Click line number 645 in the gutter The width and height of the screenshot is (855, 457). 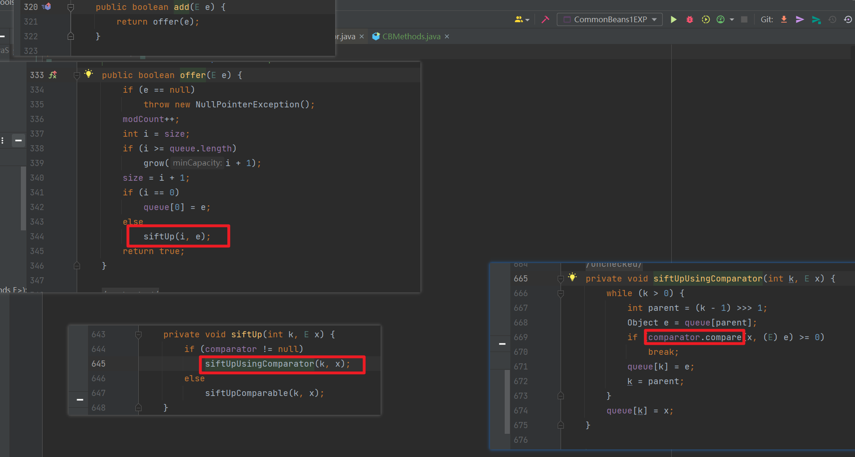(x=98, y=364)
